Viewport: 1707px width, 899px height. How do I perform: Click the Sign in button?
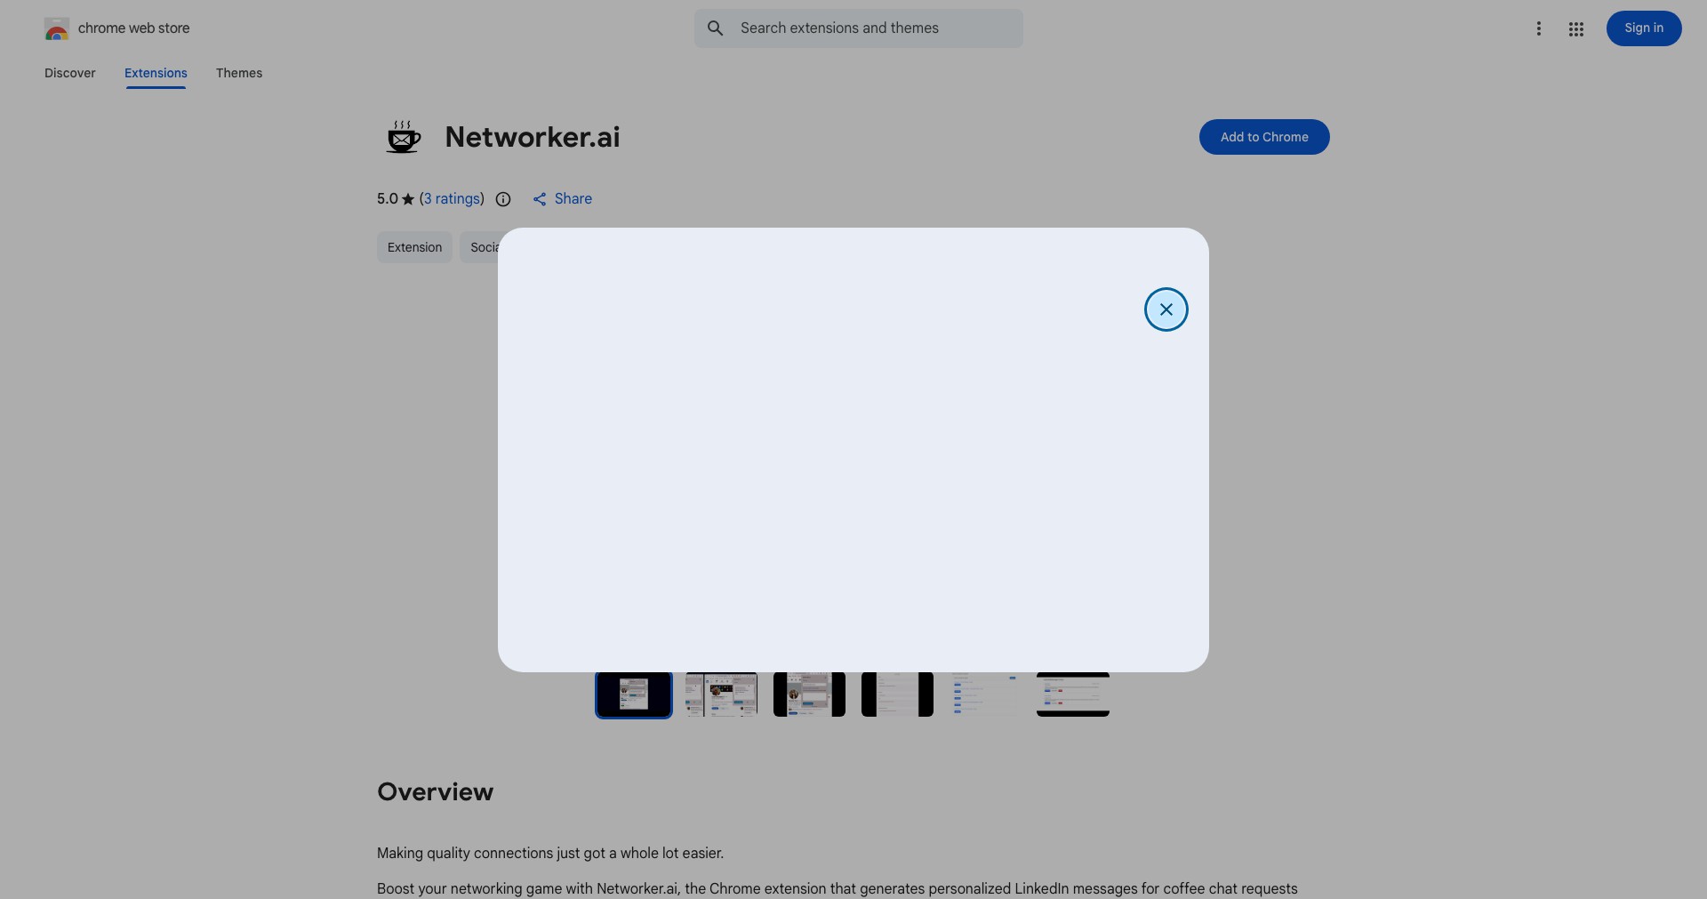[x=1643, y=28]
